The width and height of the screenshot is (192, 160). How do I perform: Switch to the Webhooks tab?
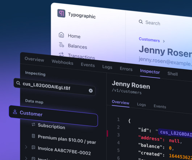[62, 62]
